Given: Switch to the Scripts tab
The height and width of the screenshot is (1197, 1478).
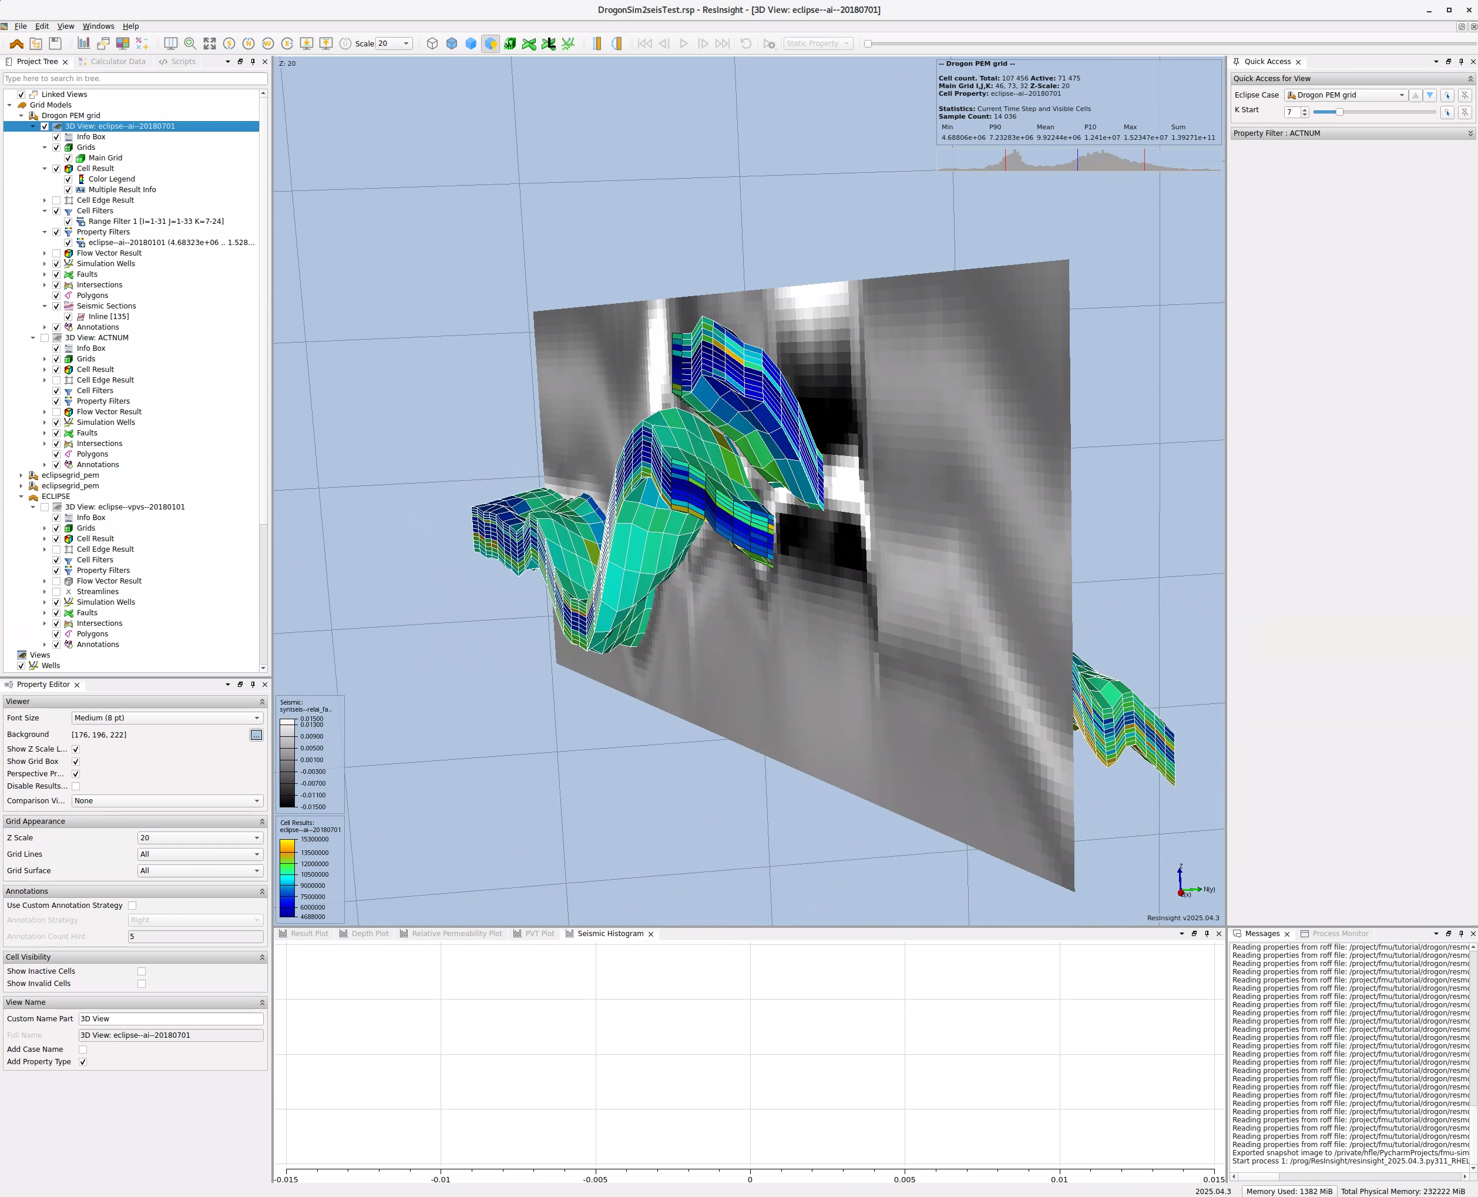Looking at the screenshot, I should click(178, 61).
